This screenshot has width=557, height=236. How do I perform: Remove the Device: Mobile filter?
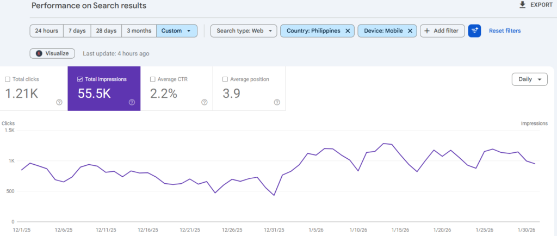410,31
